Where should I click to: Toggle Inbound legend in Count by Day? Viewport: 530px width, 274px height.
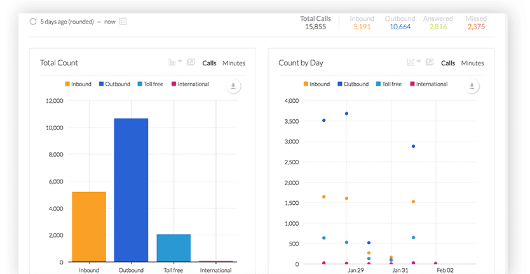click(316, 84)
